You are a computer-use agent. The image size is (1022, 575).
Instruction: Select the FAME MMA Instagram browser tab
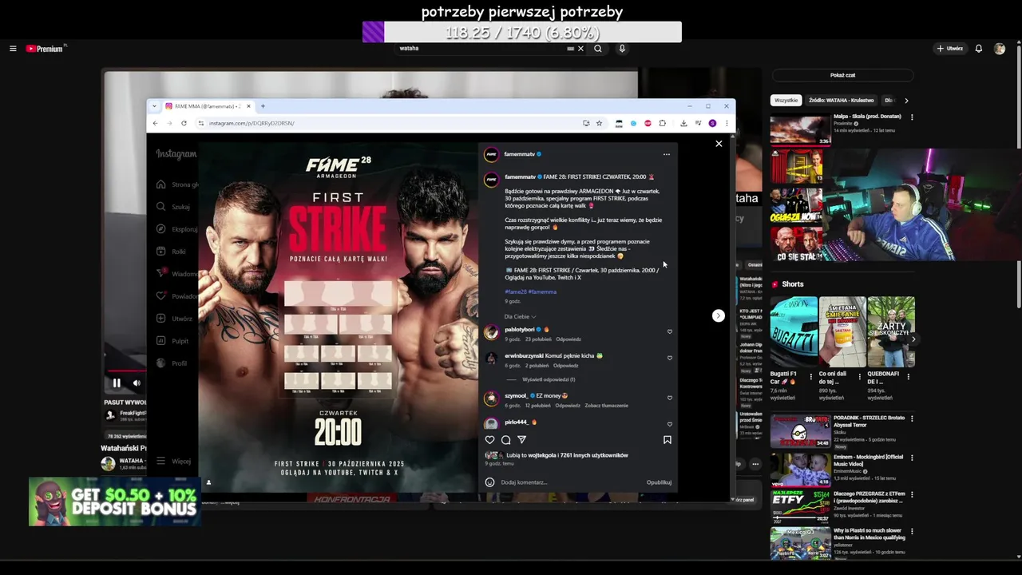pos(208,106)
